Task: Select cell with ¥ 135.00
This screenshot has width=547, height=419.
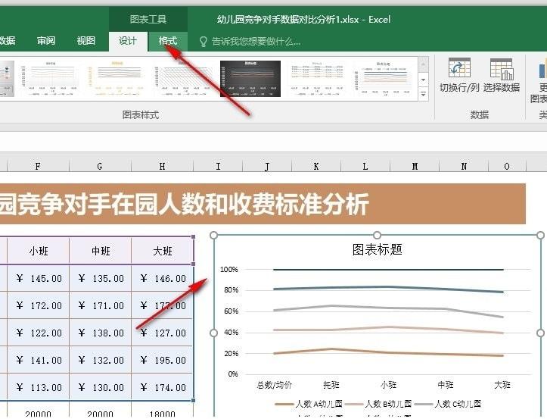Action: pyautogui.click(x=101, y=278)
